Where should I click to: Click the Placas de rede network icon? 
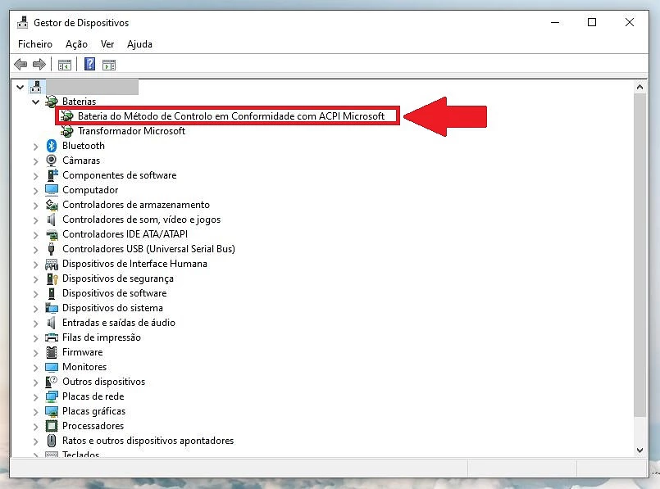(52, 396)
